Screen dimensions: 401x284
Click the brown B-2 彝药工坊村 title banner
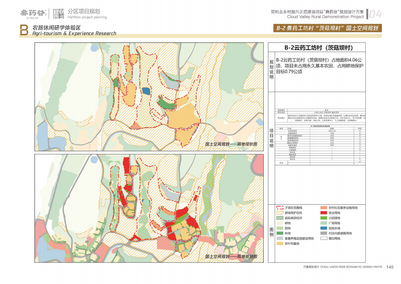(x=327, y=28)
